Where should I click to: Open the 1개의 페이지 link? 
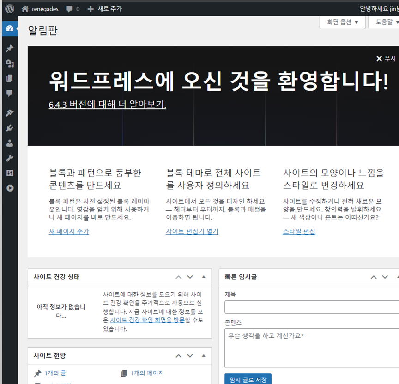147,373
